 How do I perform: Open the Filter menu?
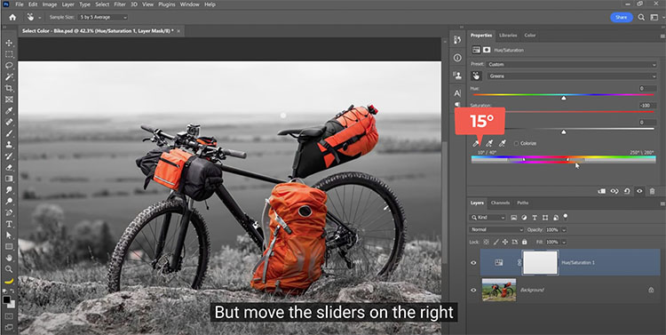[120, 4]
